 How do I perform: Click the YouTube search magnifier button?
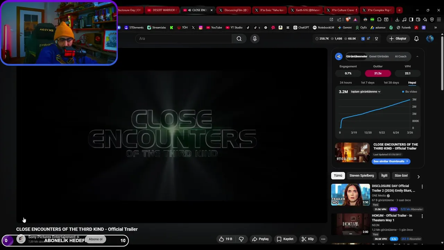point(239,39)
